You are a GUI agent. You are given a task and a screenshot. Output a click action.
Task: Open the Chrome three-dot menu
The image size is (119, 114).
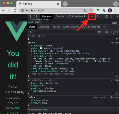pos(116,11)
